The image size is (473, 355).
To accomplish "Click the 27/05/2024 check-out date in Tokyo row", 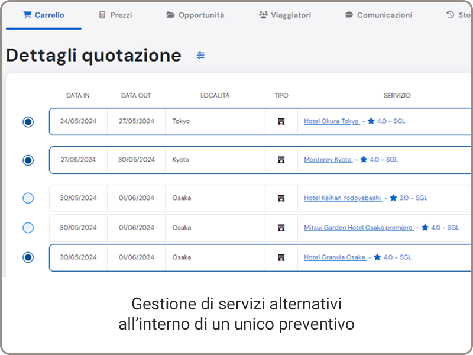I will (137, 121).
